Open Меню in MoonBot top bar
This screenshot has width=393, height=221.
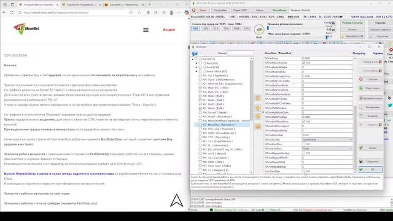coord(260,10)
